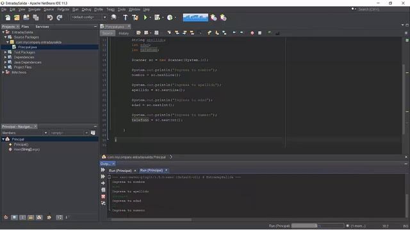Viewport: 410px width, 230px height.
Task: Click the Debug Project icon
Action: point(157,17)
